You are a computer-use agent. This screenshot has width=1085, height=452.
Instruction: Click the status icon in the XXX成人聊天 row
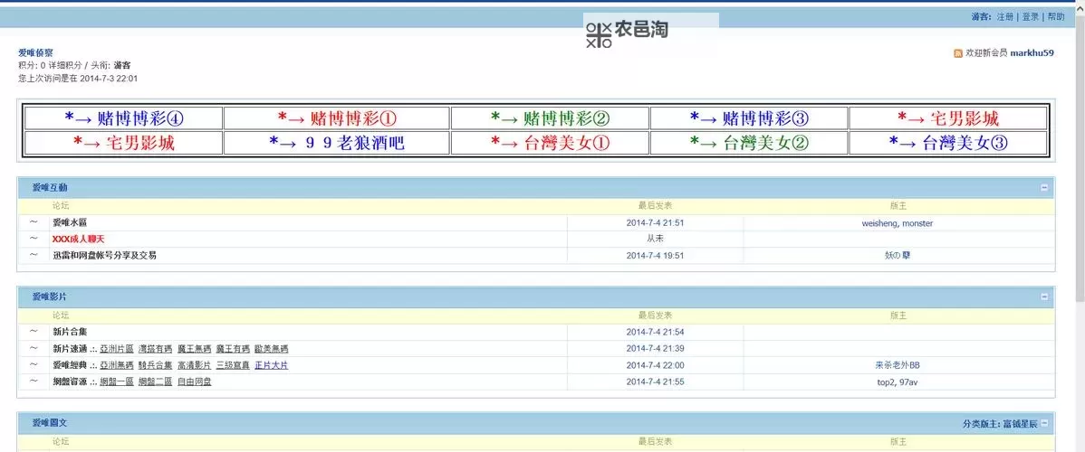coord(34,240)
